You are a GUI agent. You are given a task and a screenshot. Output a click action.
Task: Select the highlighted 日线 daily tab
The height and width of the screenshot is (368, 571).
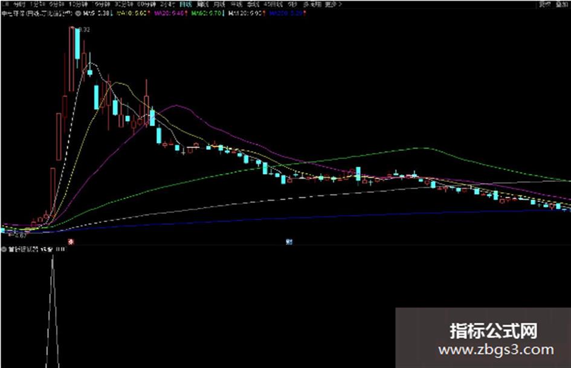pos(185,4)
